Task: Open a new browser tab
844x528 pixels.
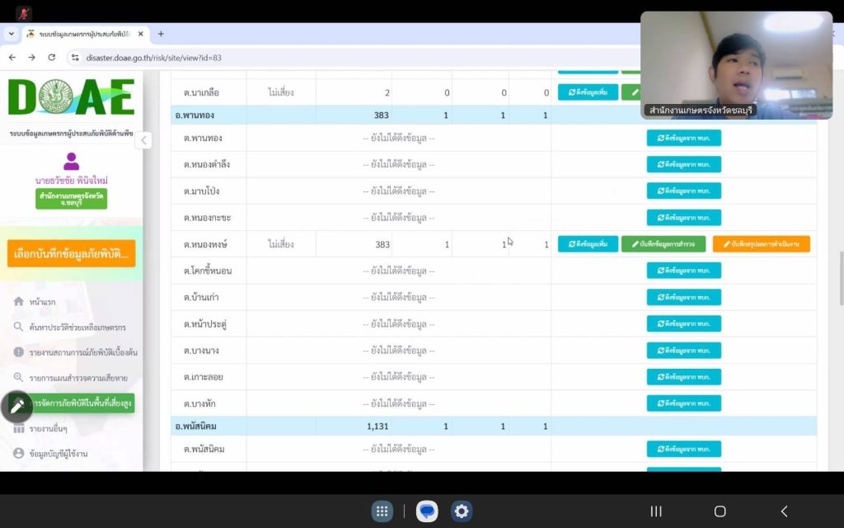Action: [x=161, y=34]
